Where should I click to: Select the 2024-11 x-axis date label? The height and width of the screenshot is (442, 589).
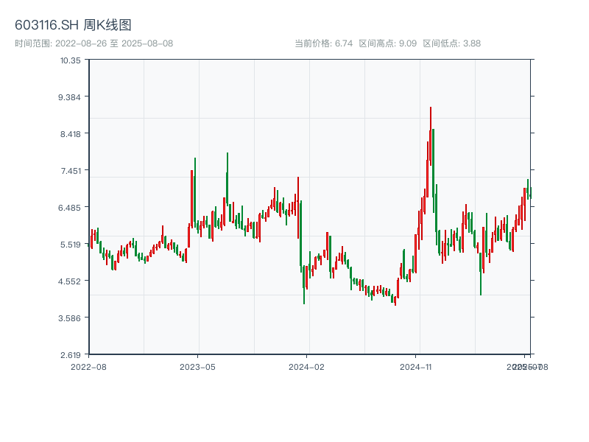tap(417, 366)
